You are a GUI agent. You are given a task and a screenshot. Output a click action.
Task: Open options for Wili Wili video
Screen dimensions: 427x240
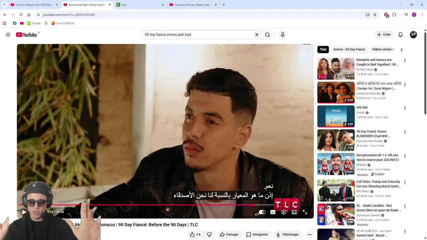click(405, 108)
